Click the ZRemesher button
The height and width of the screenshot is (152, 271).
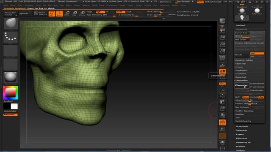tap(242, 85)
